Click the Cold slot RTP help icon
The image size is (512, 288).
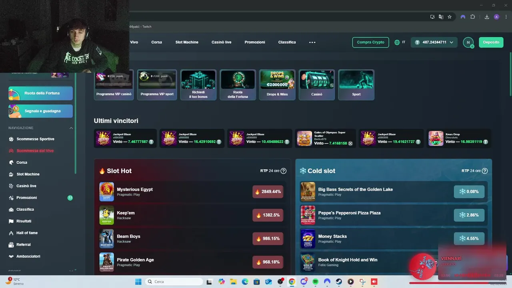(x=485, y=171)
